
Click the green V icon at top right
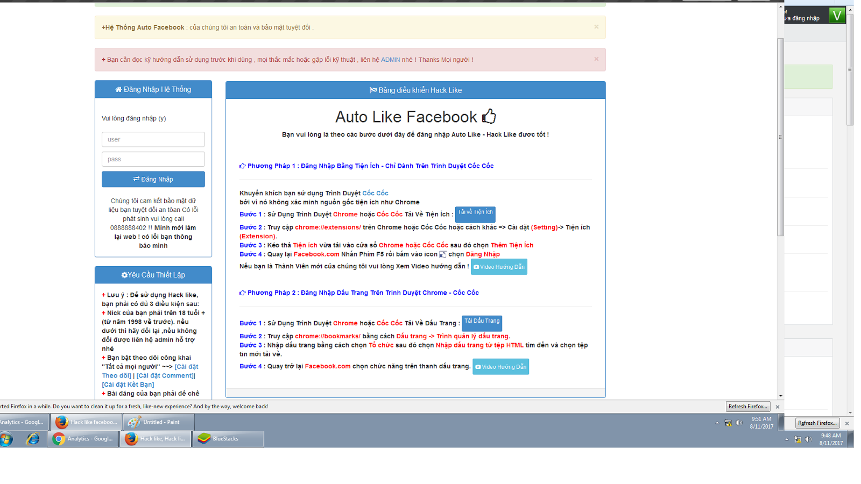(x=837, y=15)
